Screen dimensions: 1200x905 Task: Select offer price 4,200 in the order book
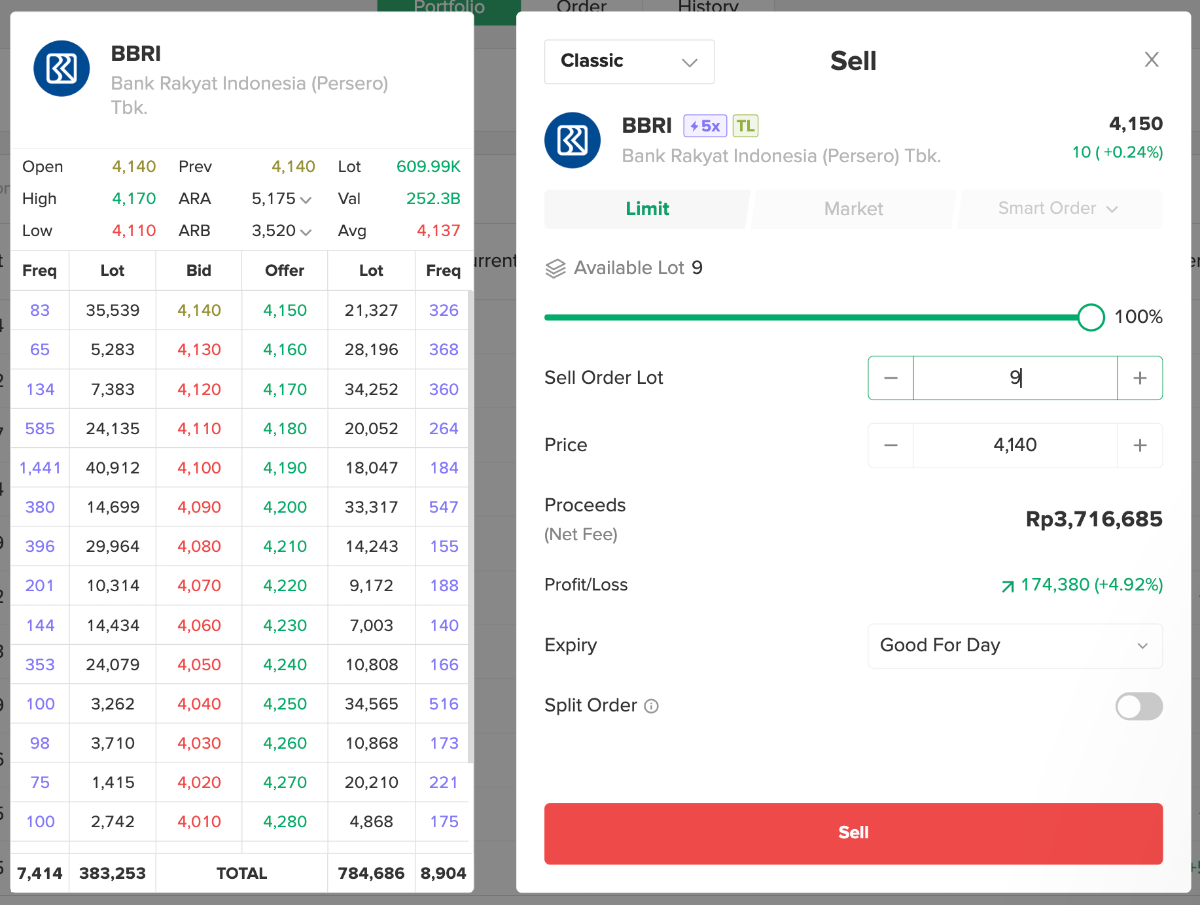(285, 507)
